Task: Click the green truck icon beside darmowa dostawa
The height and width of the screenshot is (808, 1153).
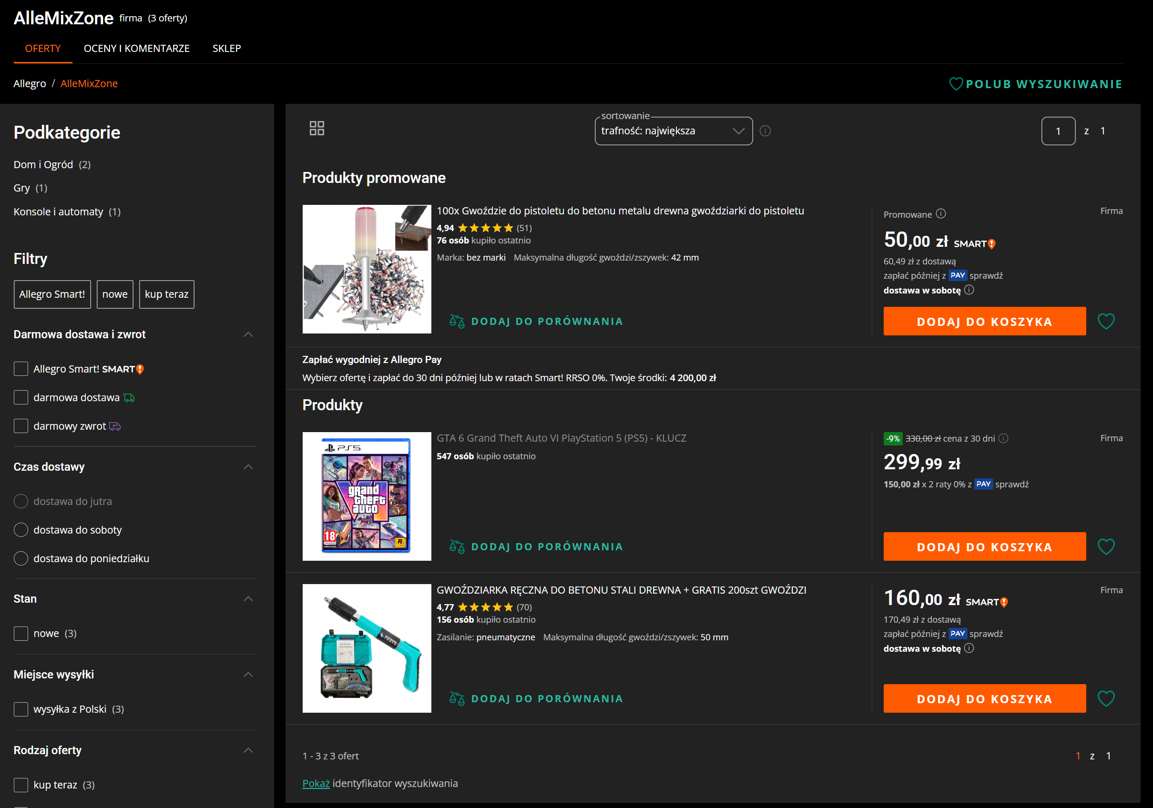Action: [x=129, y=398]
